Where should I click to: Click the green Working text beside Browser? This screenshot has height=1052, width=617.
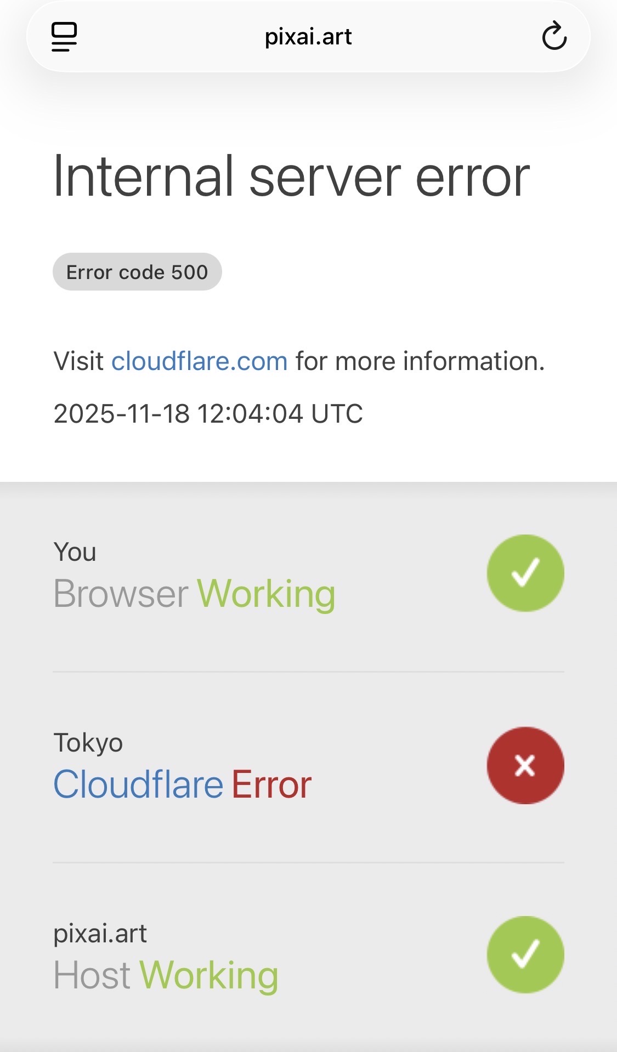[266, 594]
